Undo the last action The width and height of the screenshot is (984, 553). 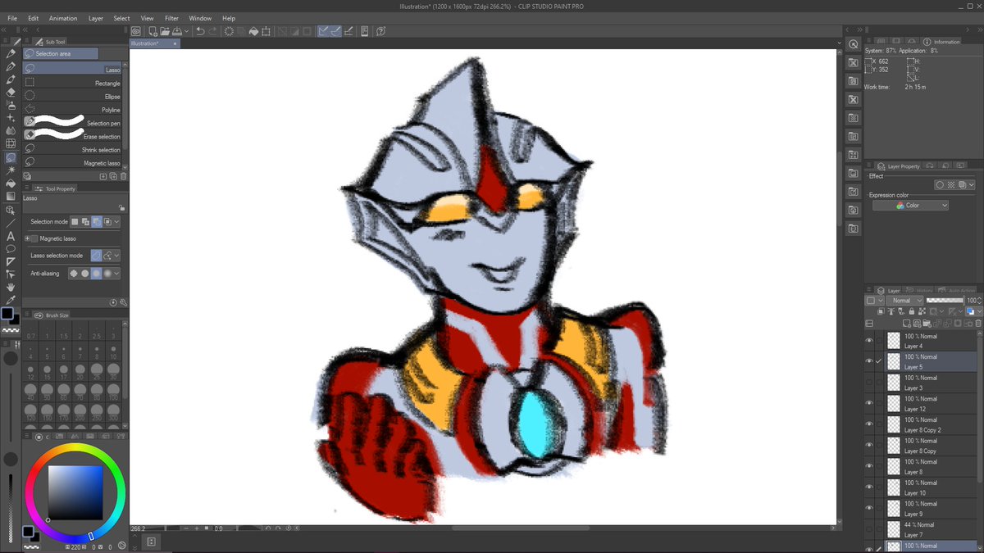(x=201, y=31)
